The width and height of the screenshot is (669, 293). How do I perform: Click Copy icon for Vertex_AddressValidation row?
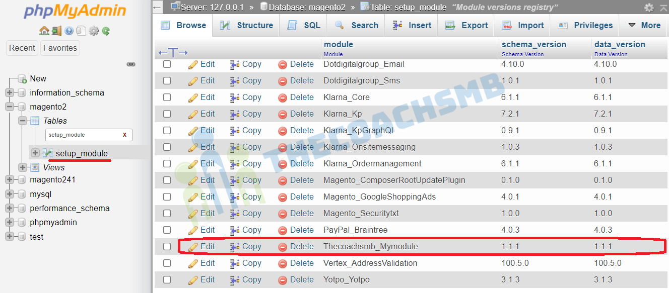click(x=235, y=263)
